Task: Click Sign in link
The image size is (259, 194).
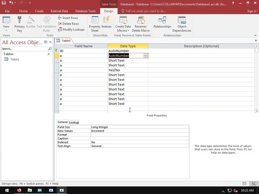Action: [x=252, y=11]
